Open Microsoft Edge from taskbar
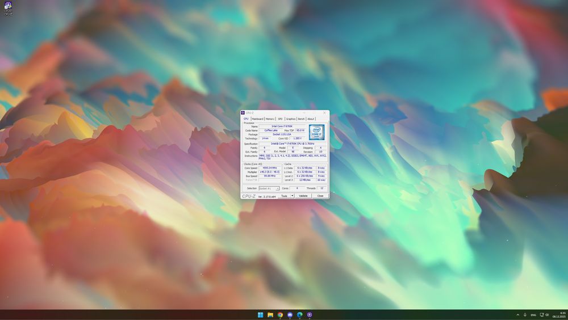 pos(299,315)
